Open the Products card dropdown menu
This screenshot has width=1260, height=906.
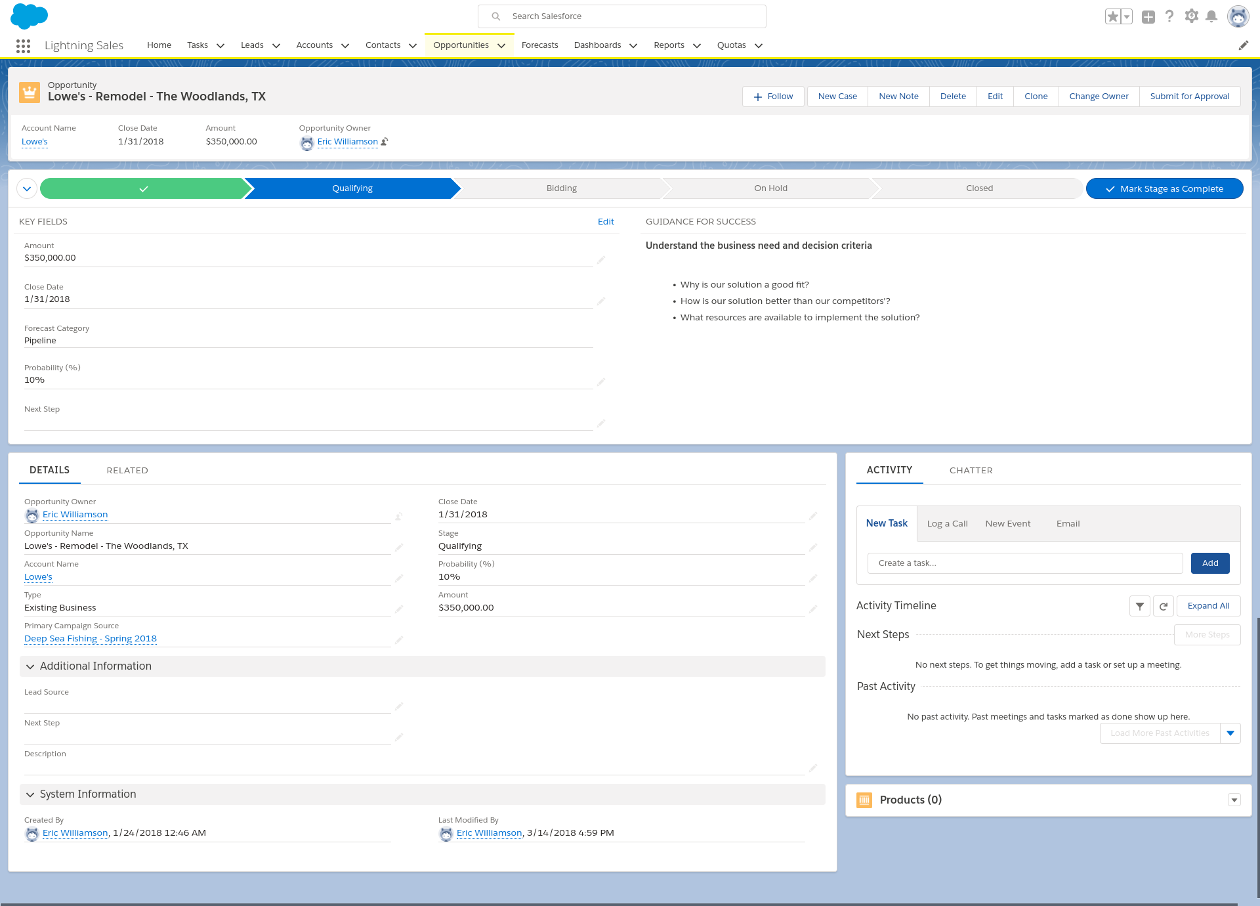click(1234, 800)
